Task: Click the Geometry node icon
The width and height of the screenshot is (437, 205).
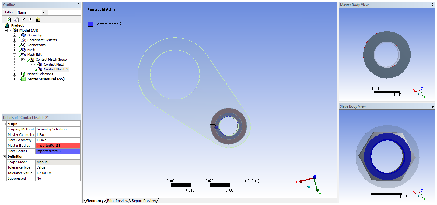Action: (24, 35)
